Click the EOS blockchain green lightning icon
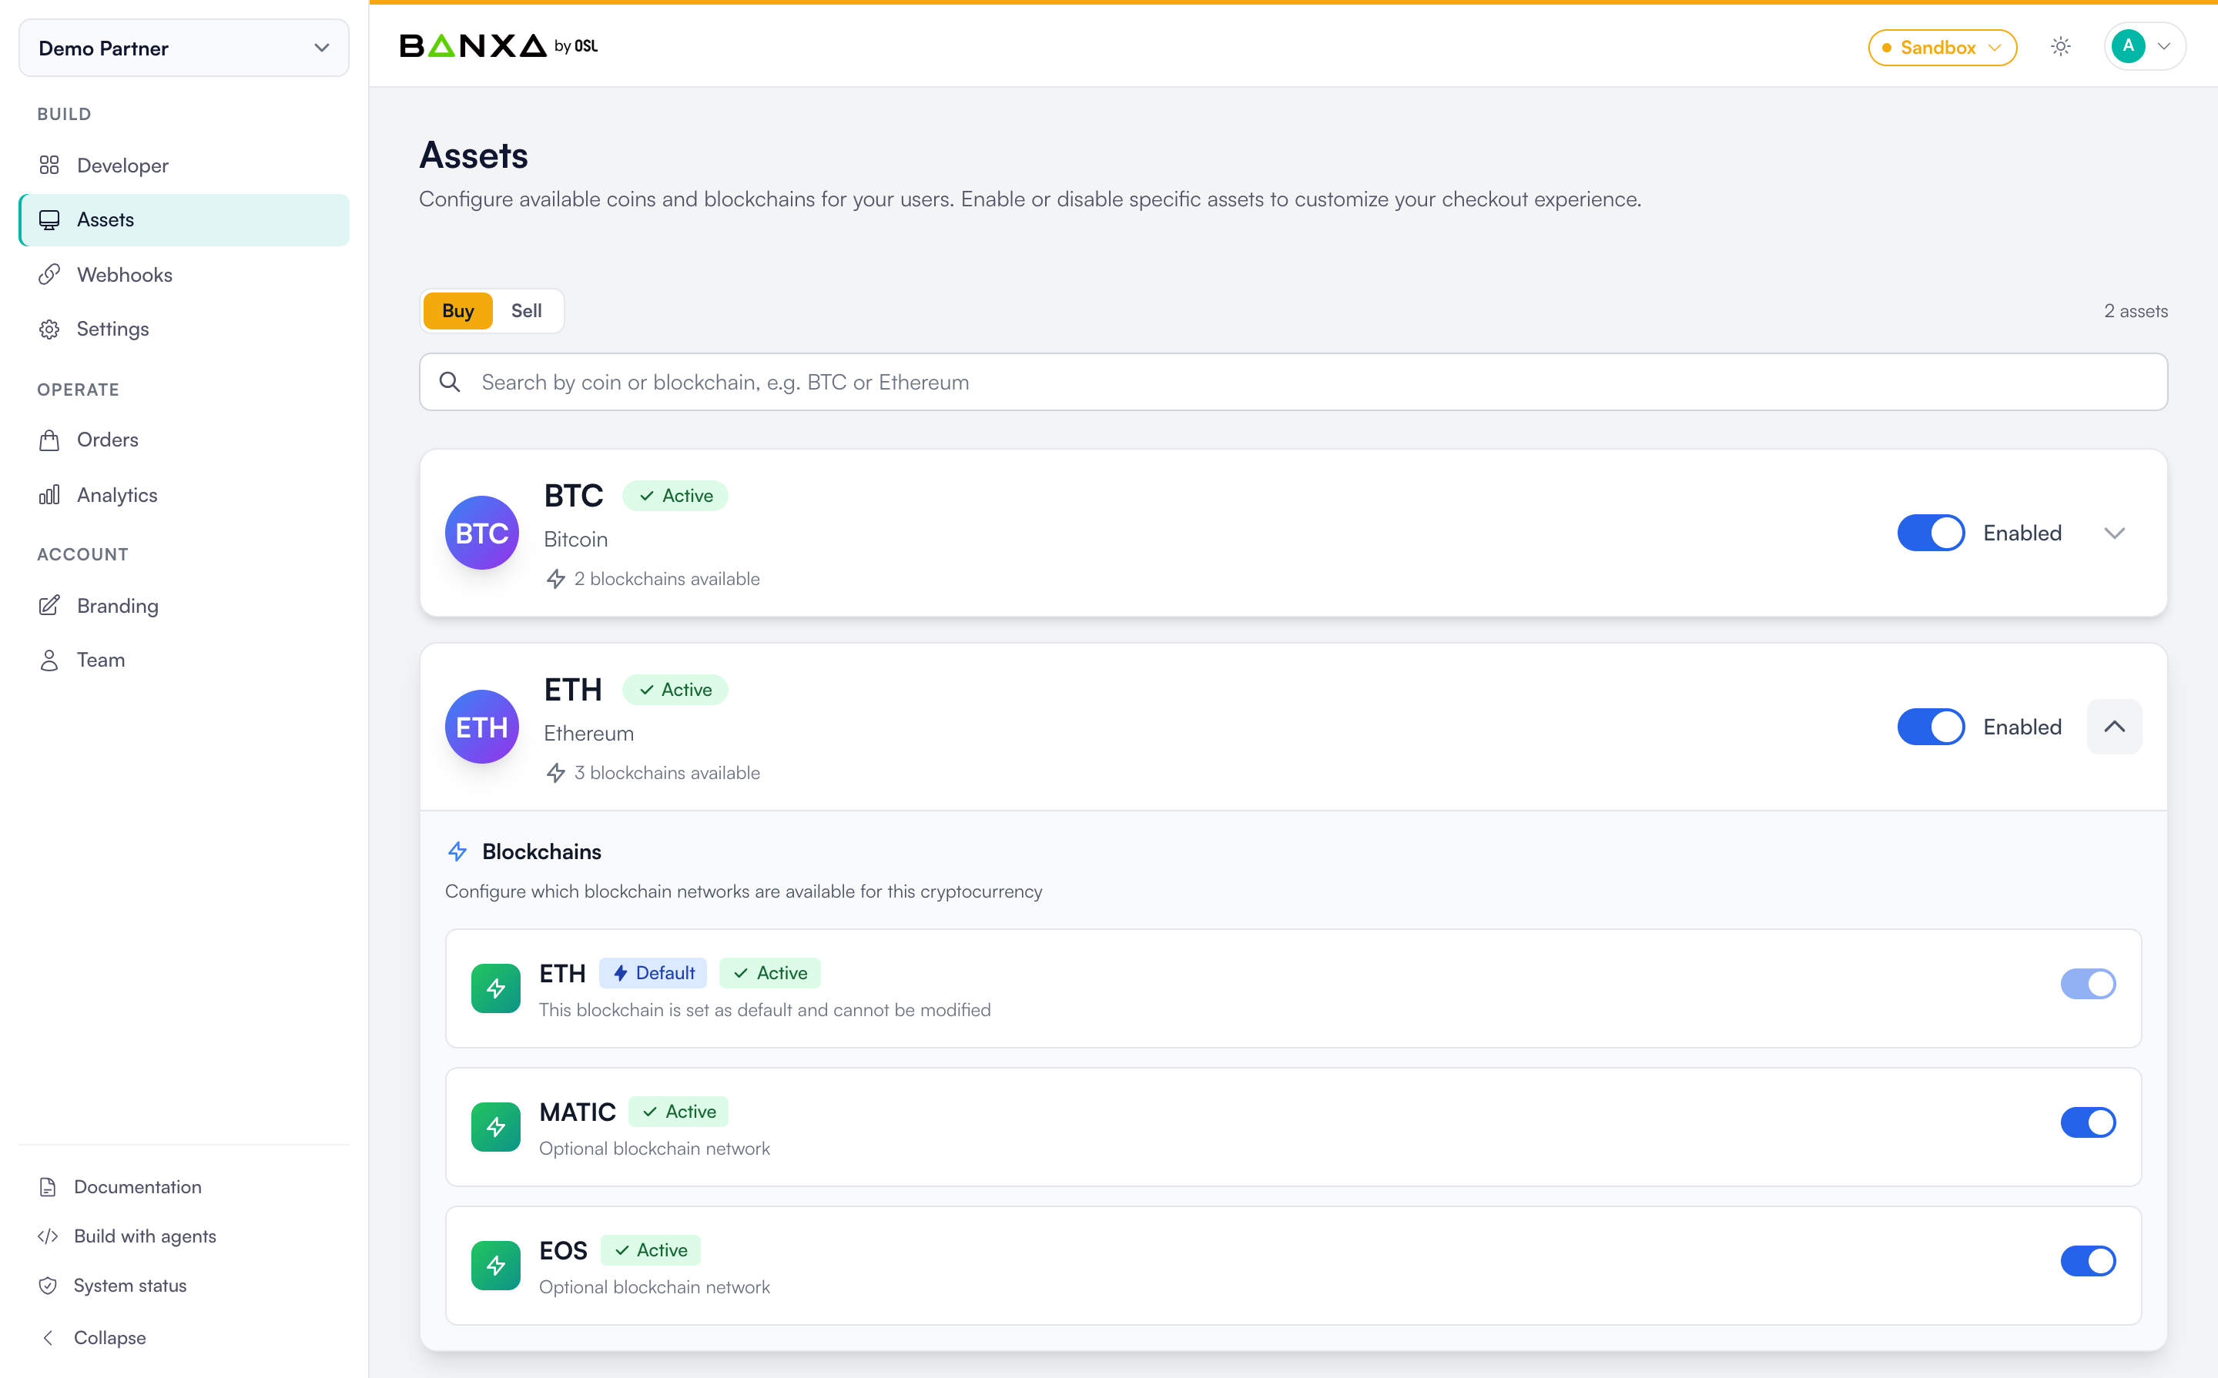 (496, 1265)
